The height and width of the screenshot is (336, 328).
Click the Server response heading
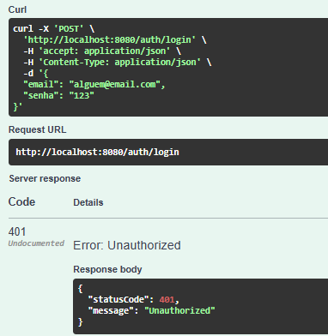[45, 178]
